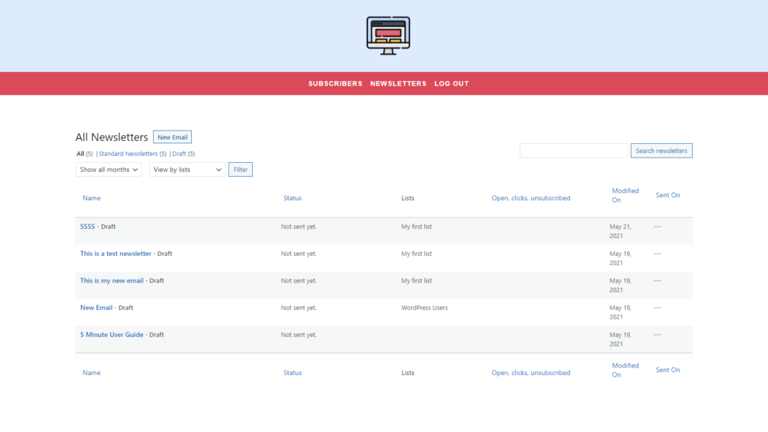
Task: Open the SSSS draft newsletter
Action: tap(86, 226)
